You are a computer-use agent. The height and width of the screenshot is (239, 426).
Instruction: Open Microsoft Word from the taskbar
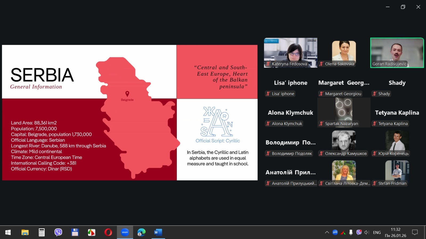158,232
